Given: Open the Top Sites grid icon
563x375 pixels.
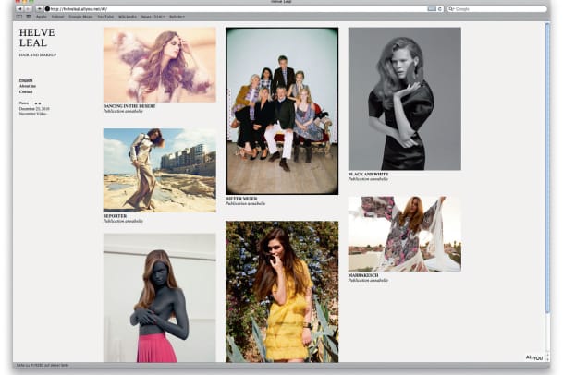Looking at the screenshot, I should pyautogui.click(x=29, y=17).
